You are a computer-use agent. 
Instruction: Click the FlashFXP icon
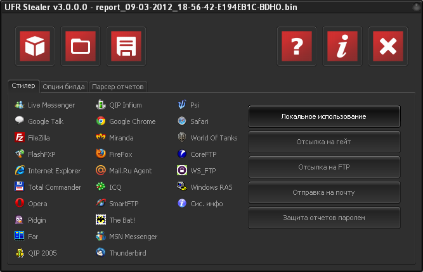point(20,154)
